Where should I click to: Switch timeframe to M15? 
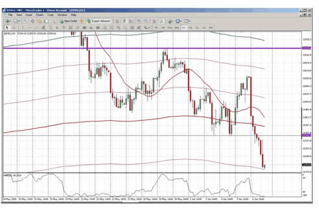(x=170, y=28)
